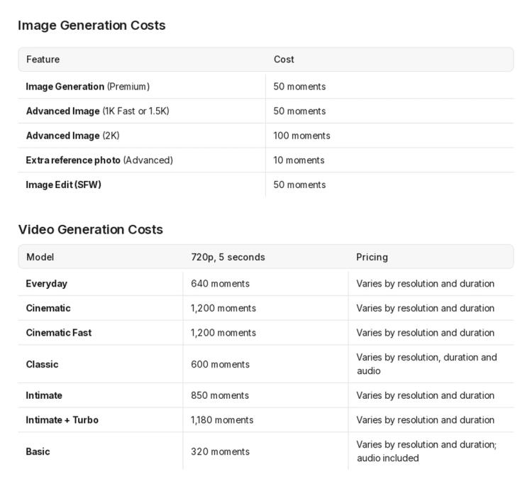532x484 pixels.
Task: Select the 'Video Generation Costs' heading
Action: coord(91,229)
